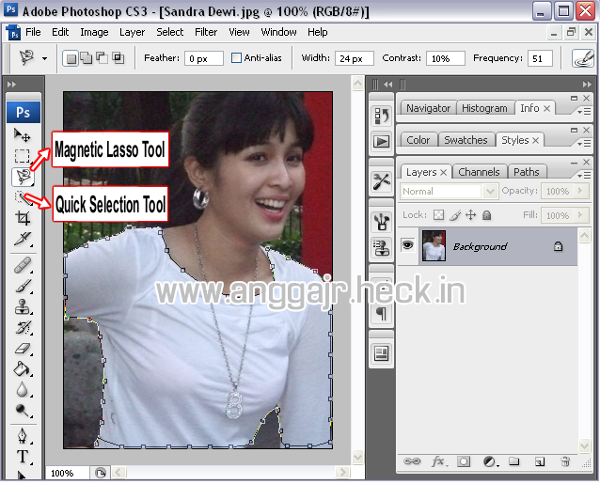The width and height of the screenshot is (600, 484).
Task: Select the Paint Bucket tool
Action: (23, 369)
